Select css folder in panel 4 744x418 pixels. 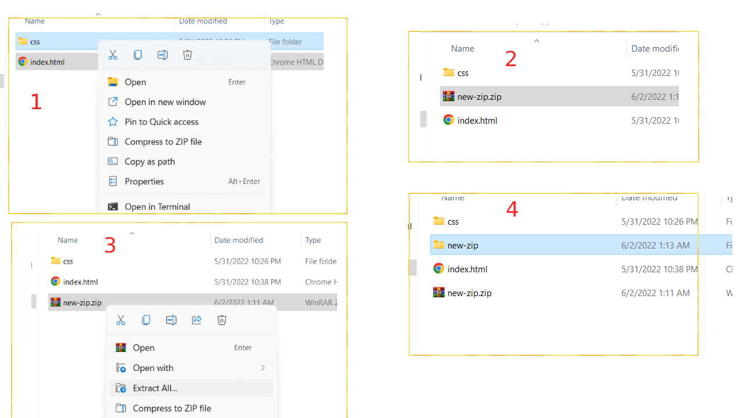point(581,221)
